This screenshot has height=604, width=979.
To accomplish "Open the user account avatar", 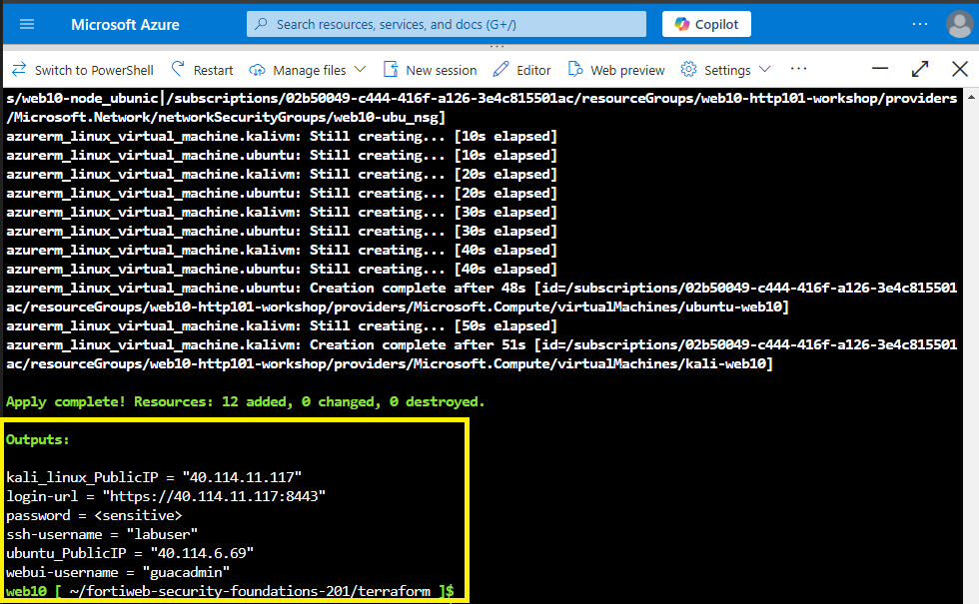I will point(960,24).
